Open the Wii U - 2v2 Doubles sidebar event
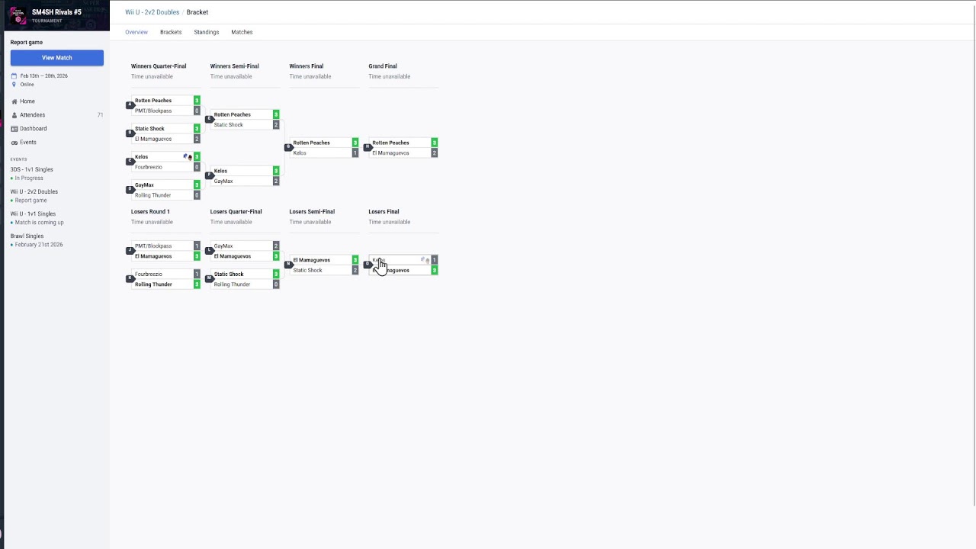The height and width of the screenshot is (549, 976). coord(34,192)
